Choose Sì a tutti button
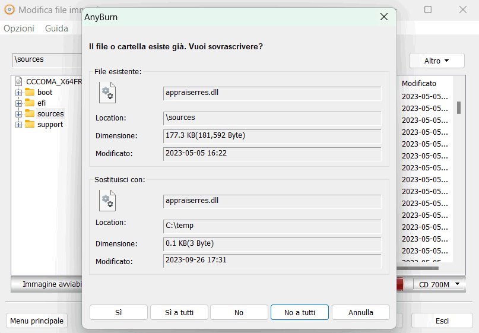Viewport: 479px width, 333px height. [179, 312]
